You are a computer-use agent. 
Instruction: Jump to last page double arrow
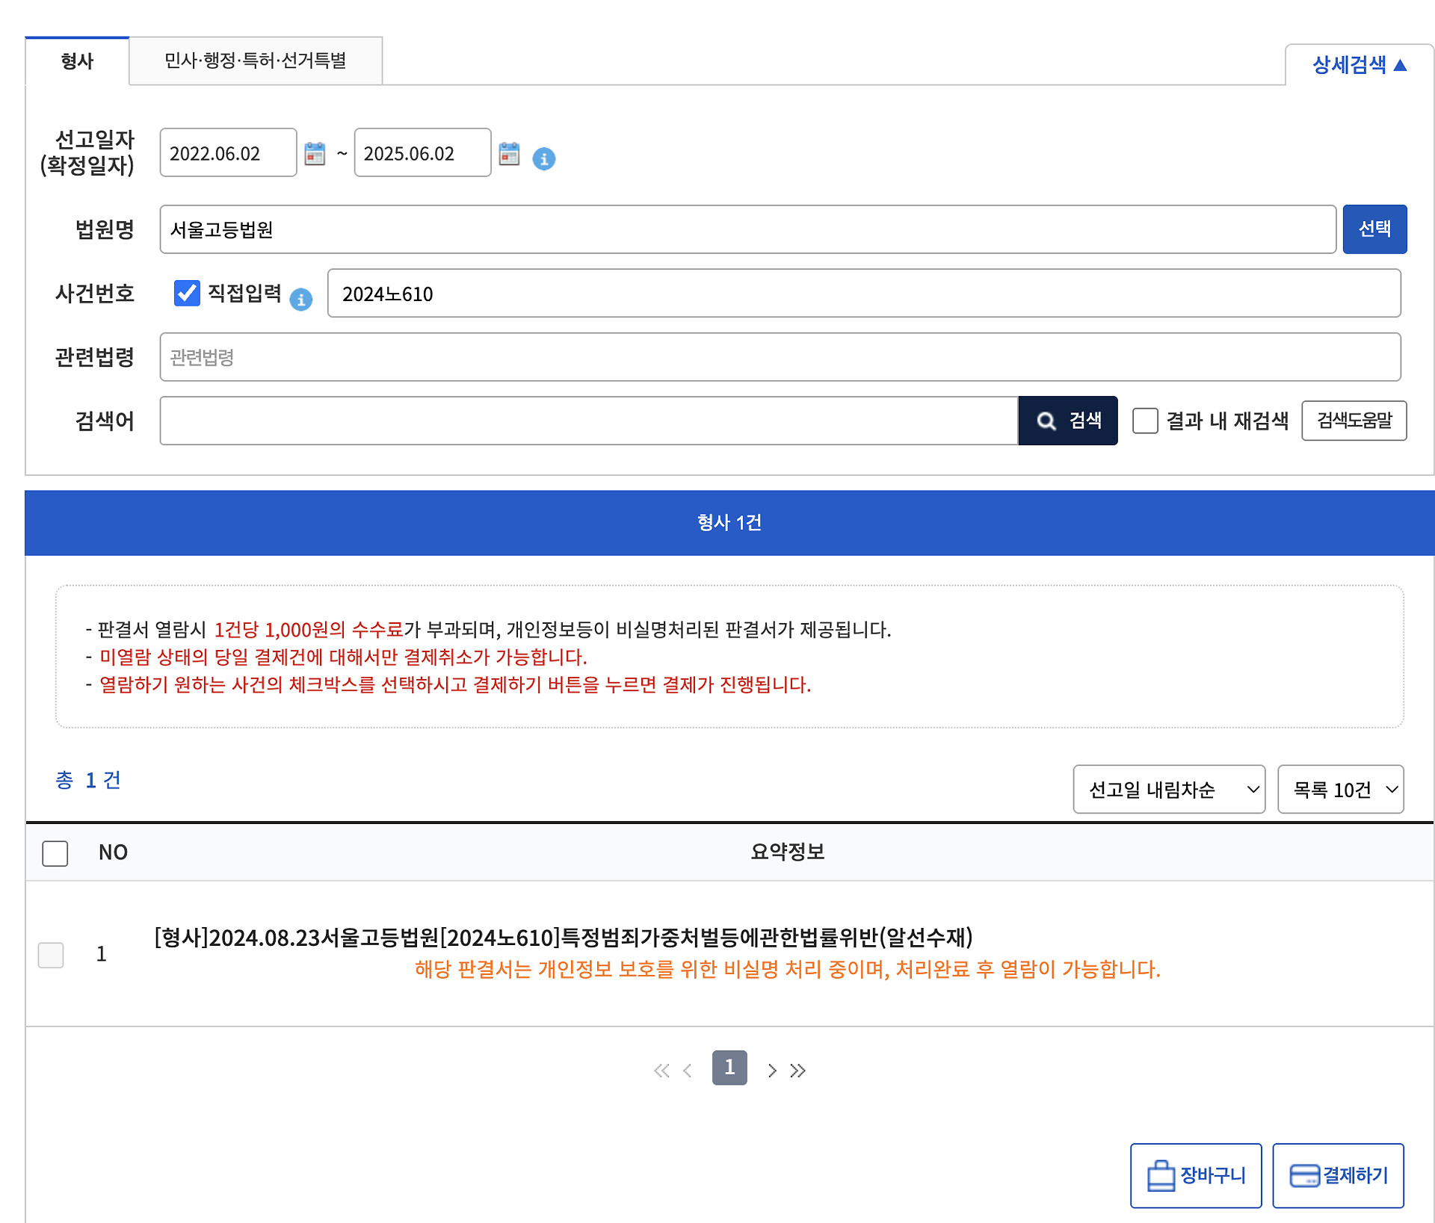point(798,1071)
